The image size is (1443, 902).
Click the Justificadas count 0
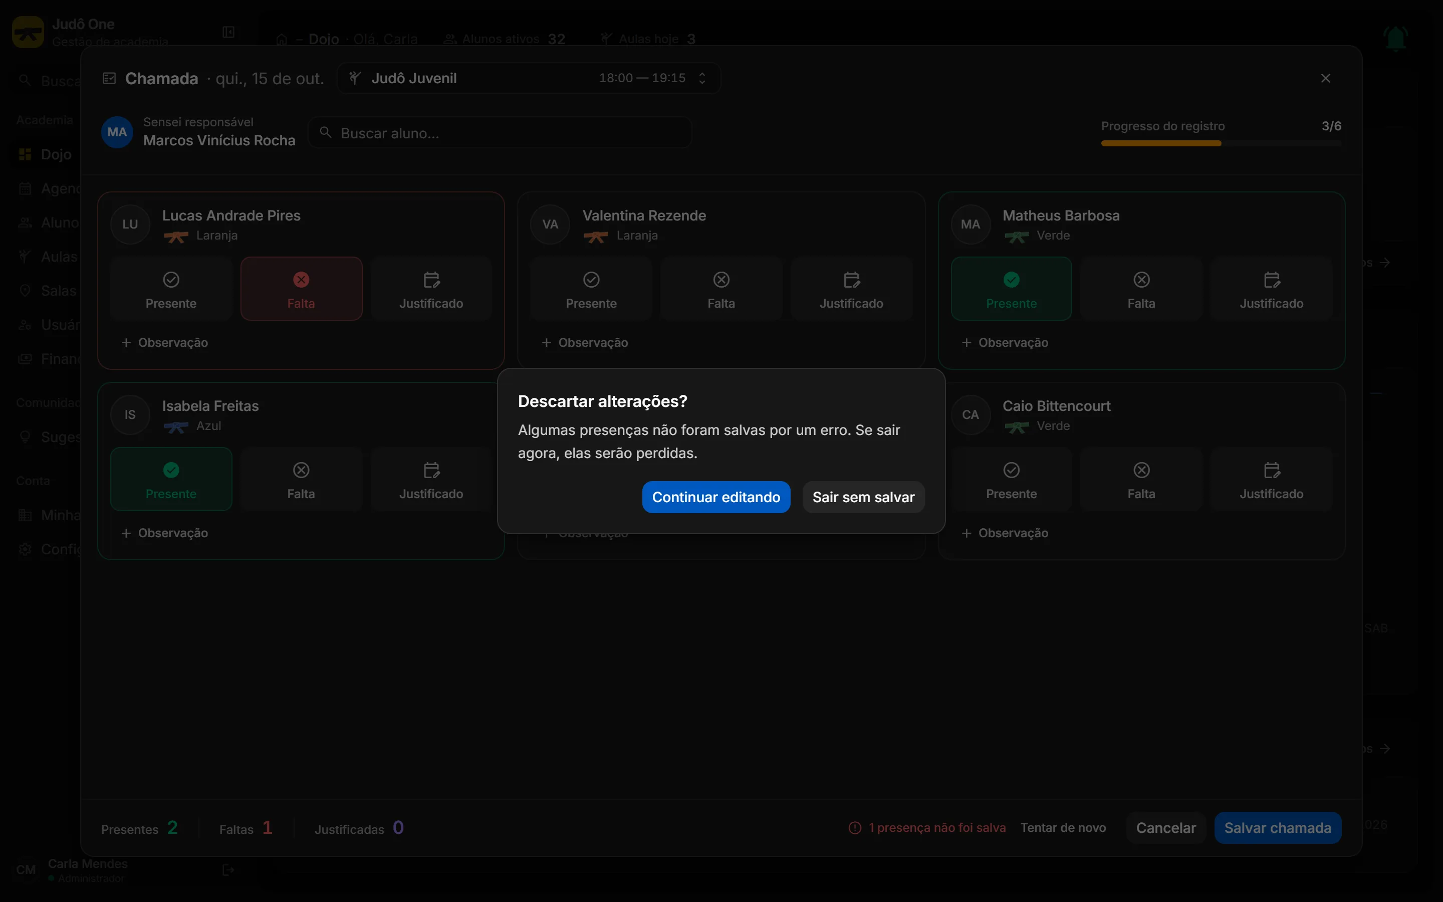pyautogui.click(x=398, y=827)
